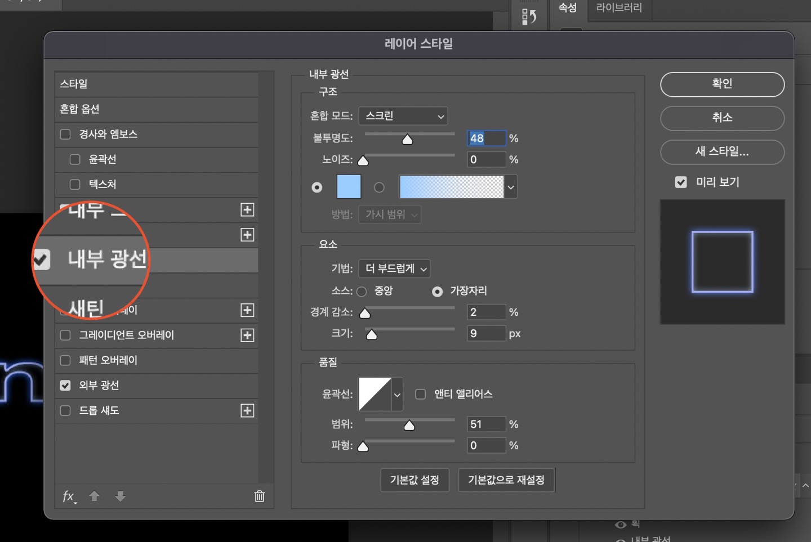Open the 혼합 모드 스크린 dropdown
This screenshot has width=811, height=542.
(403, 116)
